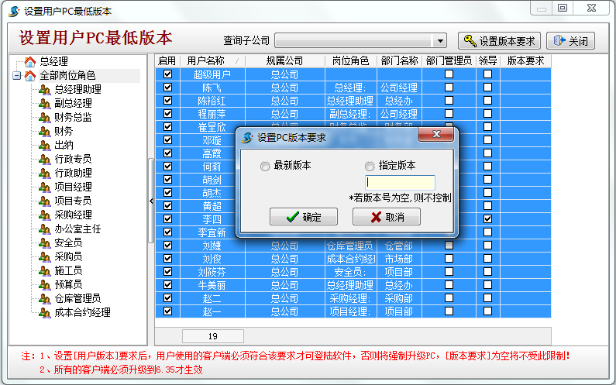Viewport: 616px width, 385px height.
Task: Open the 查询子公司 dropdown
Action: (x=440, y=41)
